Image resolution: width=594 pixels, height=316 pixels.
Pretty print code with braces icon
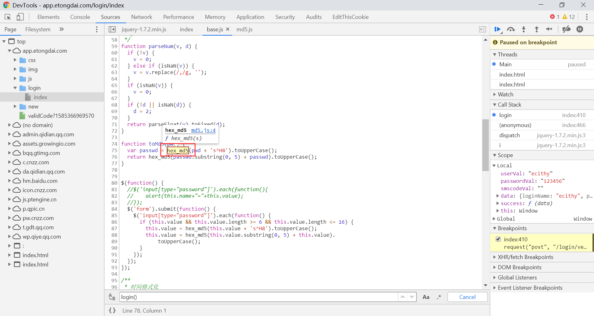tap(112, 310)
